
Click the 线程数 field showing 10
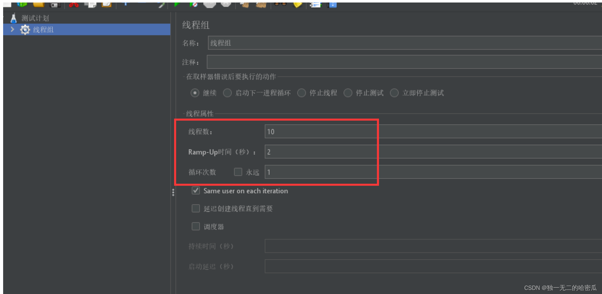[x=433, y=132]
